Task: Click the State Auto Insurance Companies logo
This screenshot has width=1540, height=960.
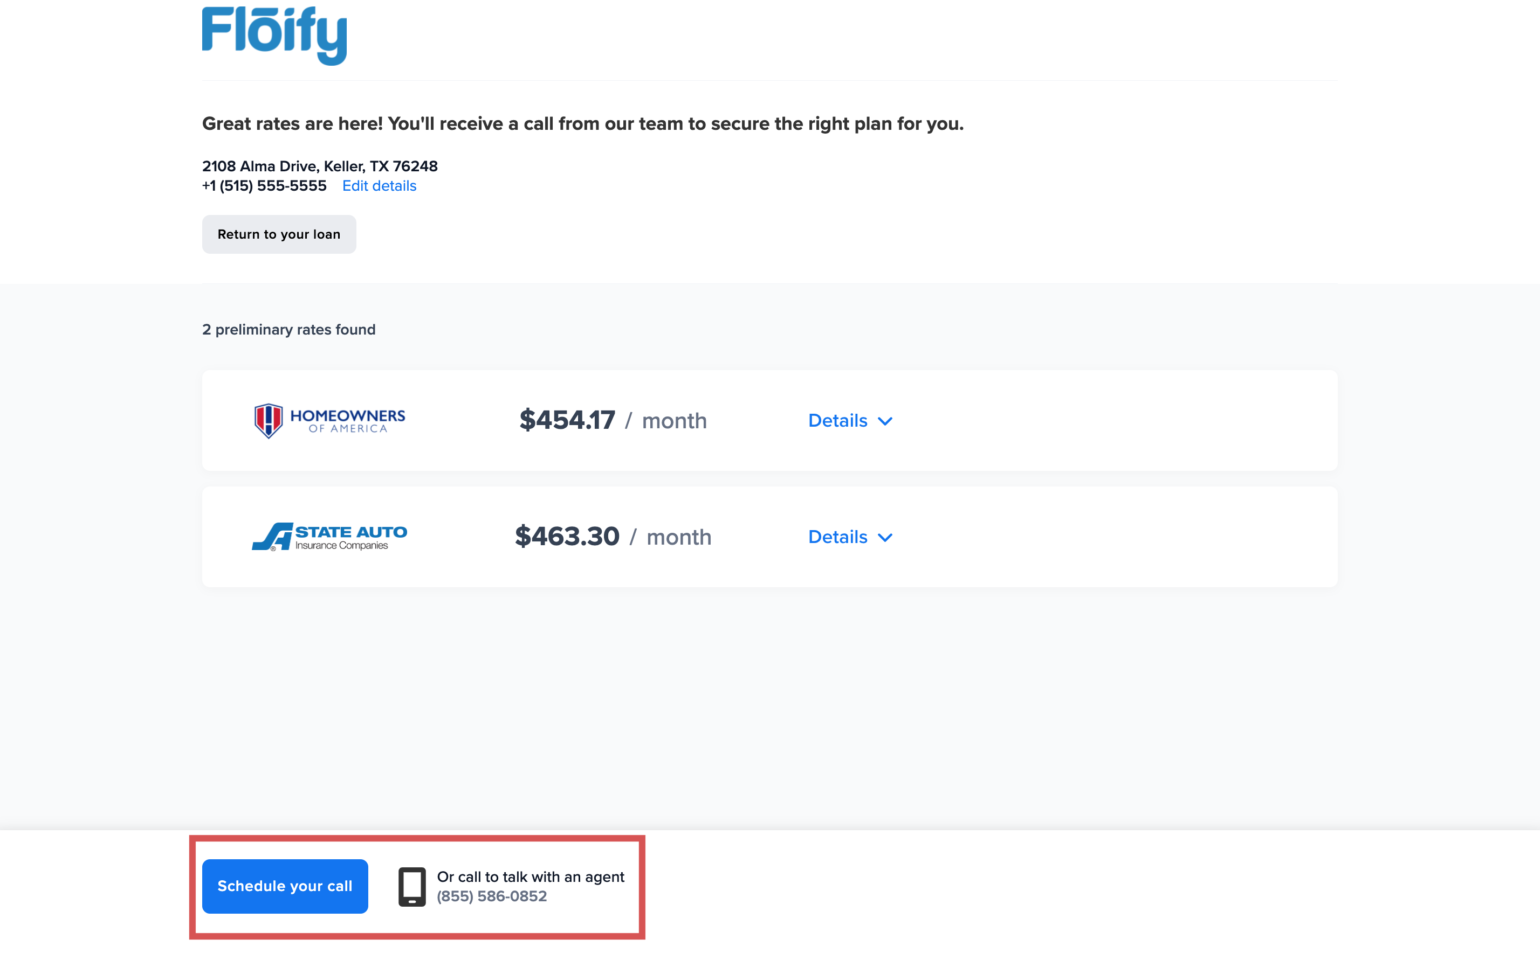Action: (329, 537)
